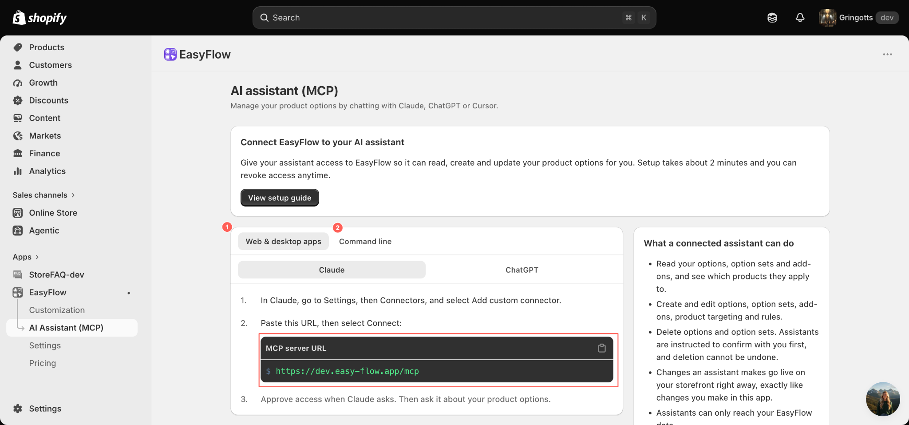
Task: Click the Finance bank icon
Action: click(18, 153)
